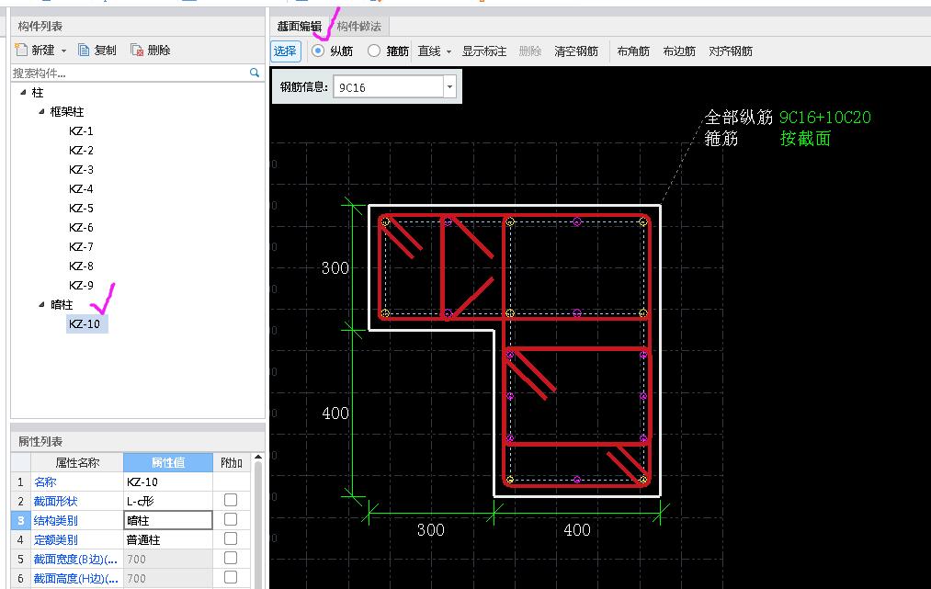Image resolution: width=931 pixels, height=589 pixels.
Task: Click the bottom-right corner rebar point
Action: point(643,479)
